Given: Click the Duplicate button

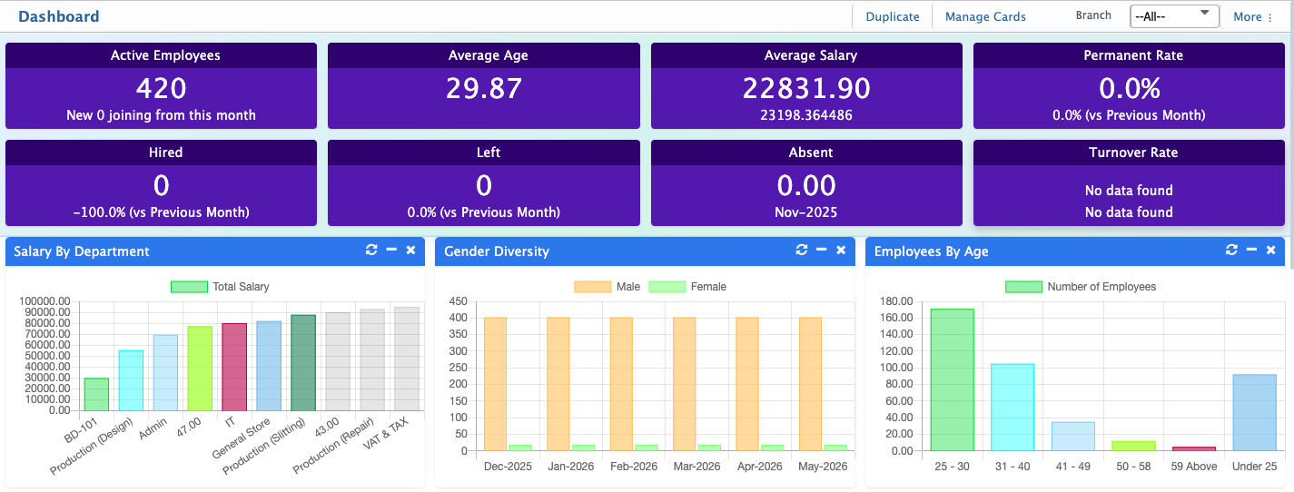Looking at the screenshot, I should point(893,16).
